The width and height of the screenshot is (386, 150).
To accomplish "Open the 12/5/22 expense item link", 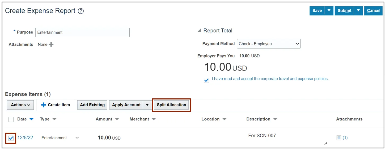I will point(25,138).
